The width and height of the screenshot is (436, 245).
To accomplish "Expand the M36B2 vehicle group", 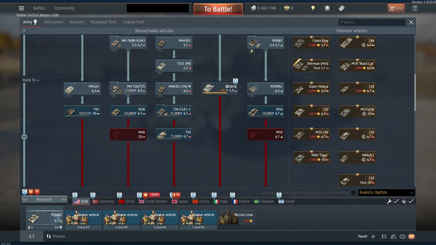I will click(x=266, y=42).
